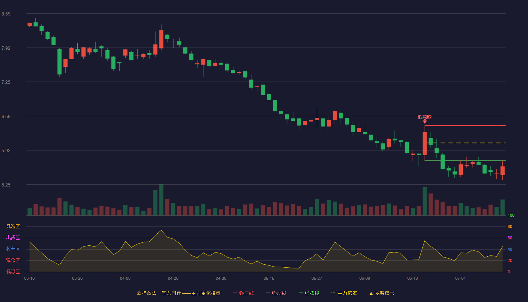Click the 7.92 price axis label

(6, 48)
